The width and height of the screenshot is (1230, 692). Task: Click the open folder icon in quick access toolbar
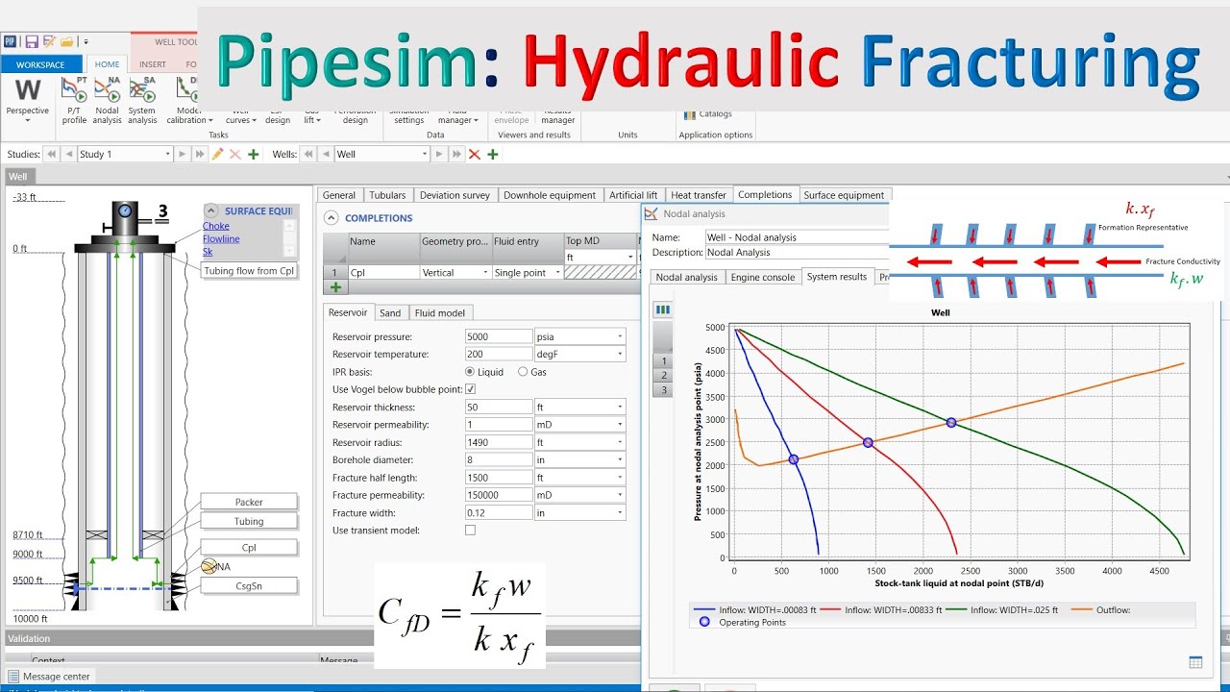coord(66,41)
